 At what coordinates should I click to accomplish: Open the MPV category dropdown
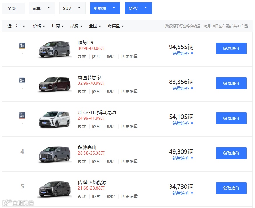[138, 8]
